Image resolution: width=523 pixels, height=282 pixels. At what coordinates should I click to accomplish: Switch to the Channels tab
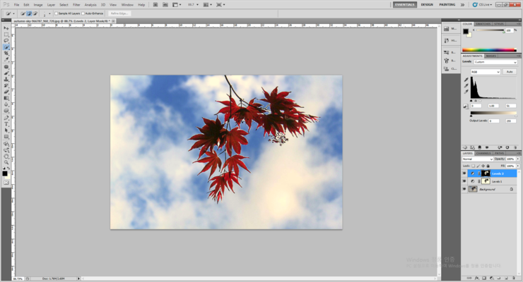pos(483,153)
